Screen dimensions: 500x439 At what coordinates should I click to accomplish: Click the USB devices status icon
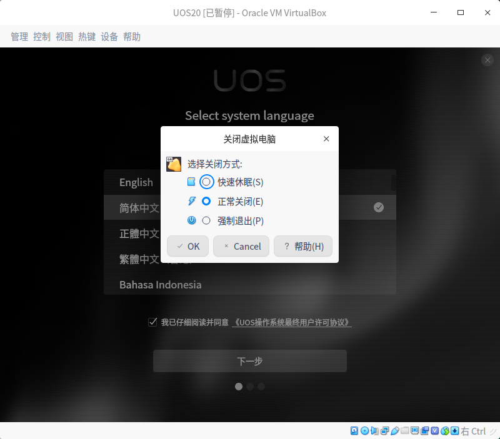coord(395,431)
